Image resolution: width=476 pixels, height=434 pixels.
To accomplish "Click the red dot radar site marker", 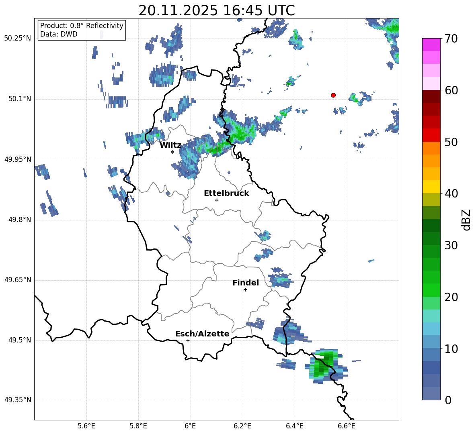I will [x=333, y=95].
